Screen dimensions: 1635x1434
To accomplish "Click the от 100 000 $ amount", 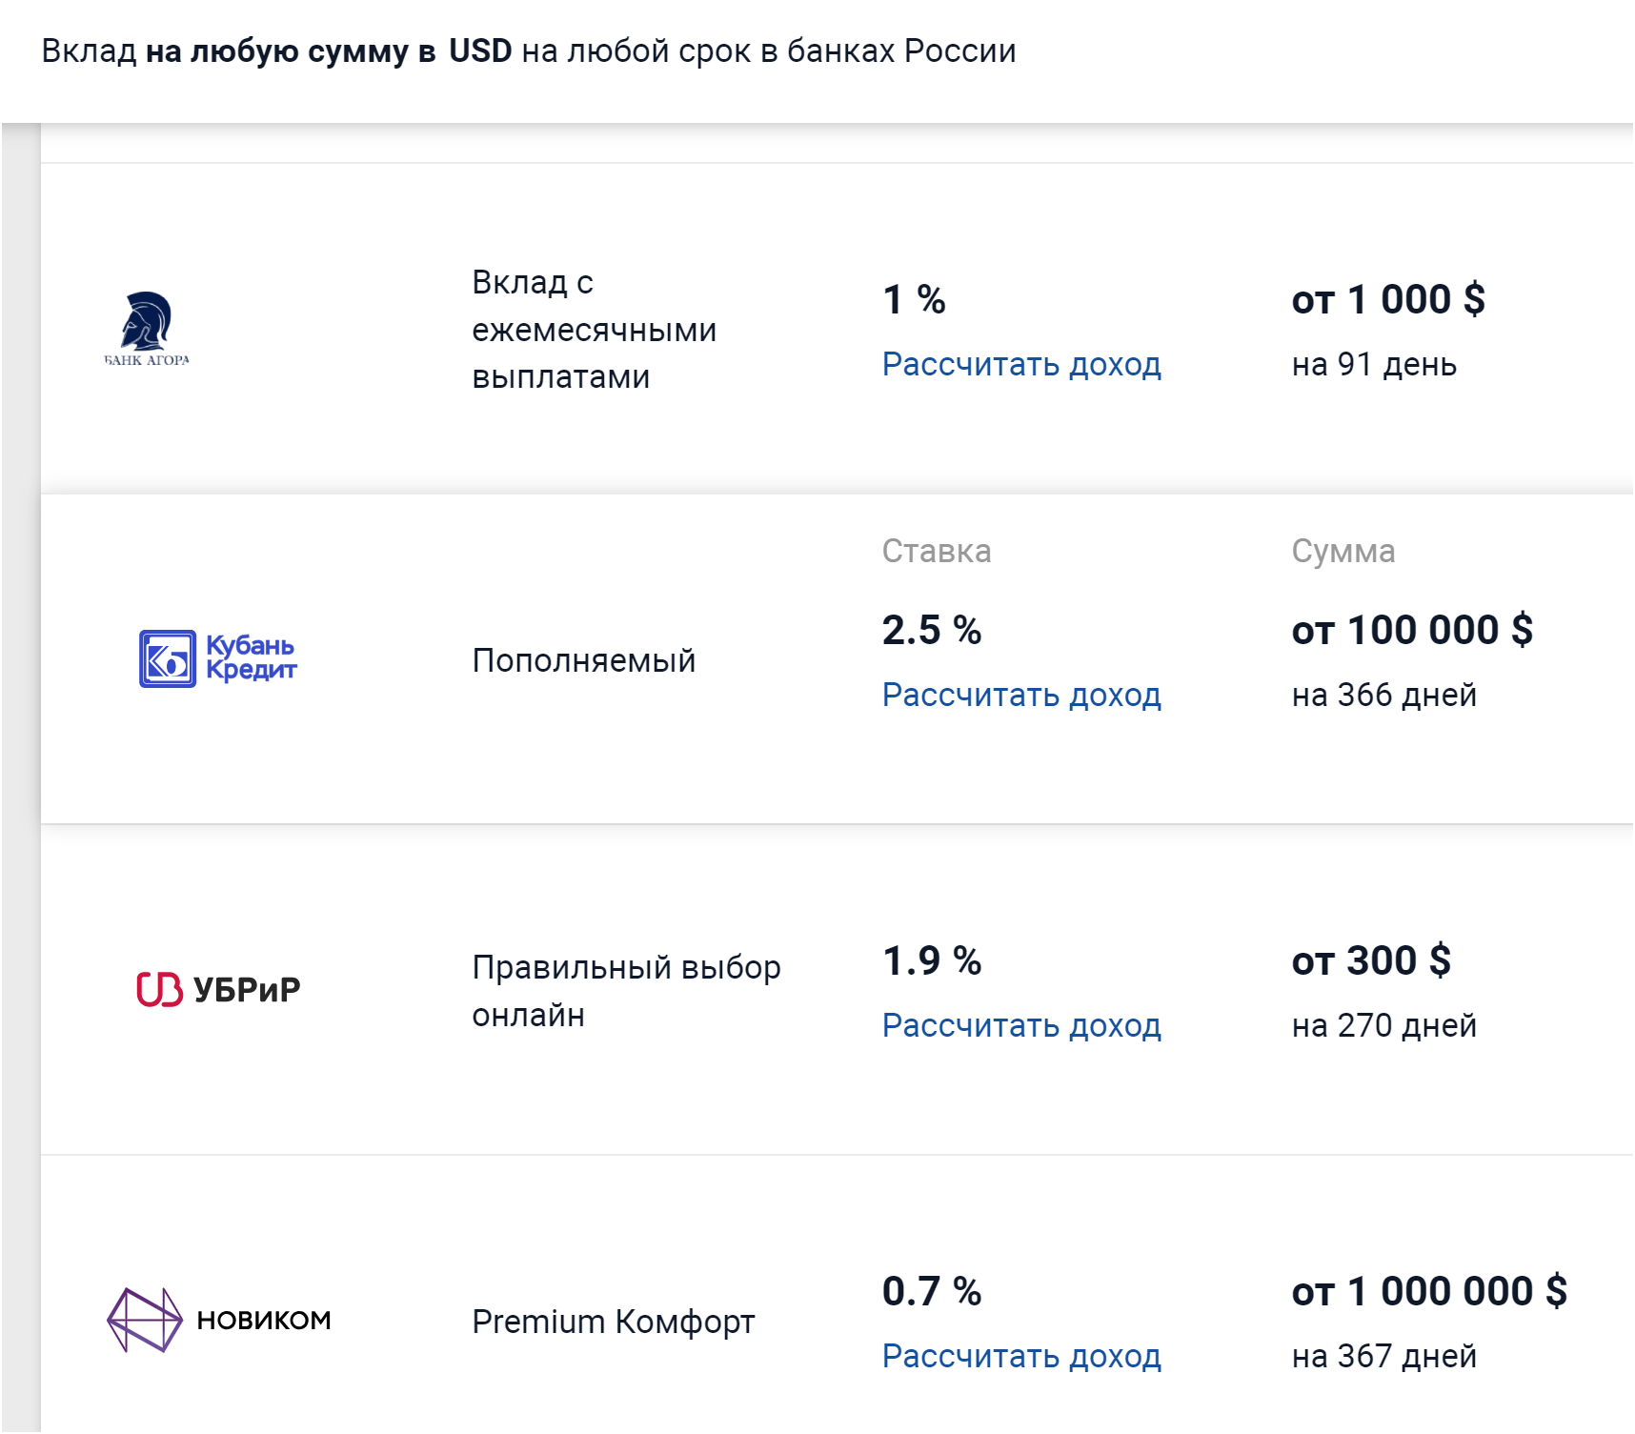I will click(x=1412, y=630).
